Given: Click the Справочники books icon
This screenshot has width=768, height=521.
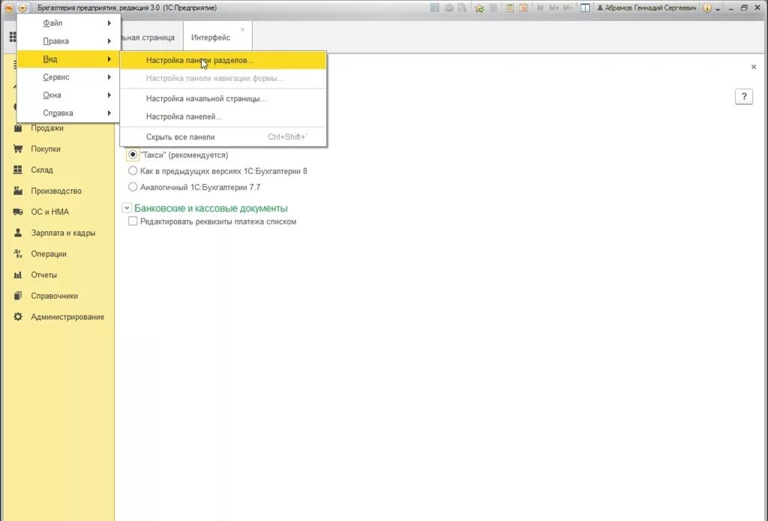Looking at the screenshot, I should (18, 296).
